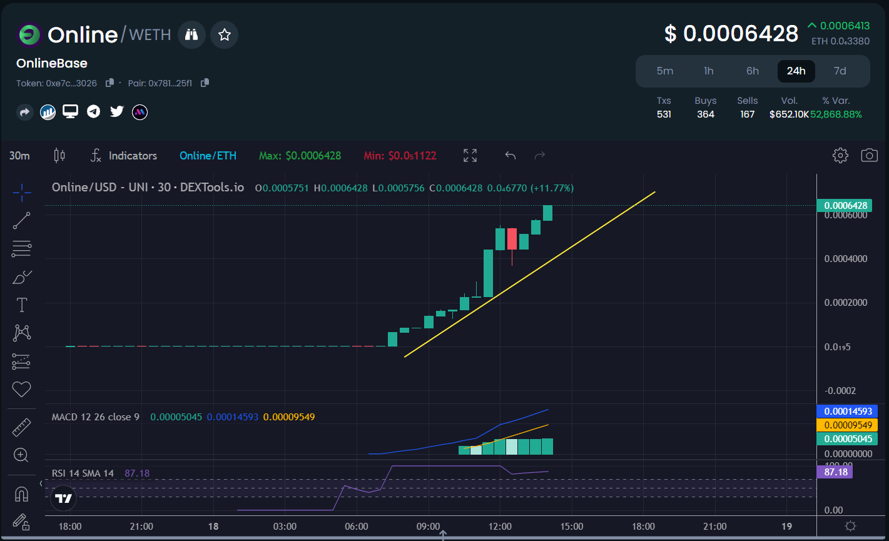Viewport: 889px width, 541px height.
Task: Open the project's Telegram icon
Action: [x=93, y=111]
